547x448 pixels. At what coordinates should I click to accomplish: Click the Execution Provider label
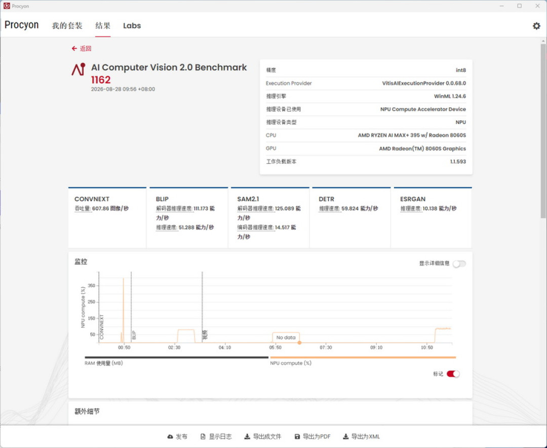point(289,83)
